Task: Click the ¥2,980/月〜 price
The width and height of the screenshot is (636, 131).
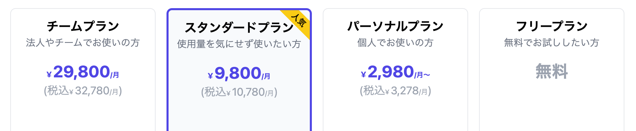Action: [x=395, y=72]
